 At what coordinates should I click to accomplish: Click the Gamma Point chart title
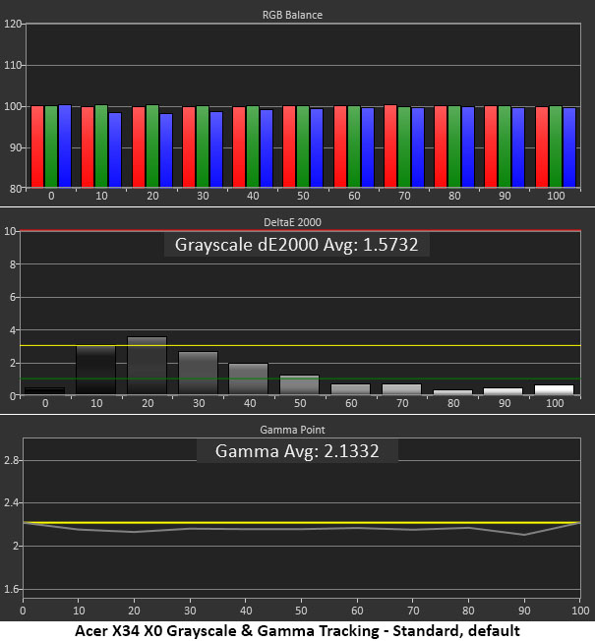tap(292, 430)
